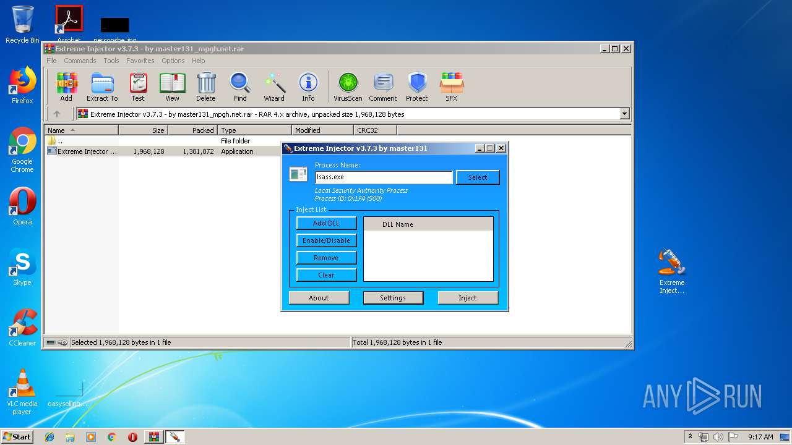Click the process icon beside Process Name

[x=298, y=174]
